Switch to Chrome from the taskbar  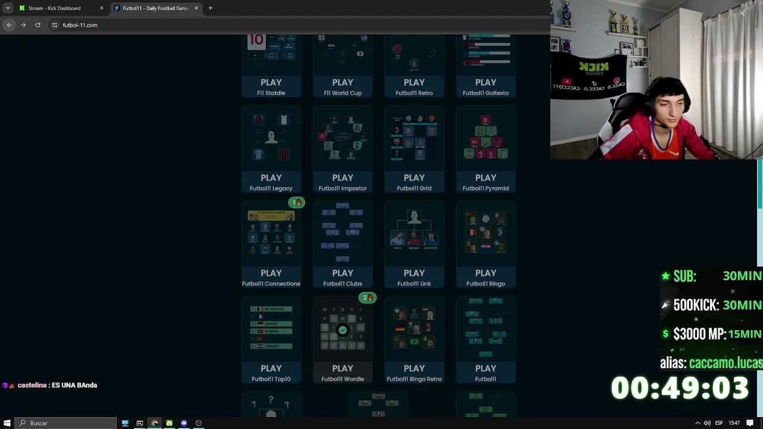(x=155, y=423)
